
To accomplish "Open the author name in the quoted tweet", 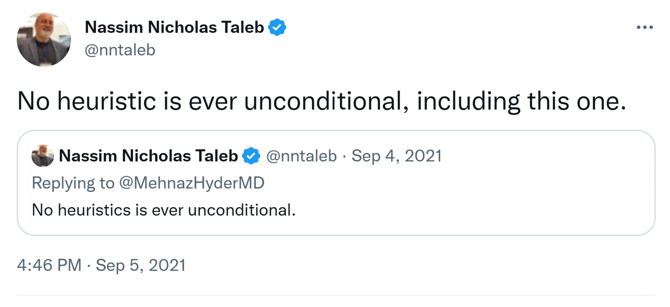I will click(148, 156).
